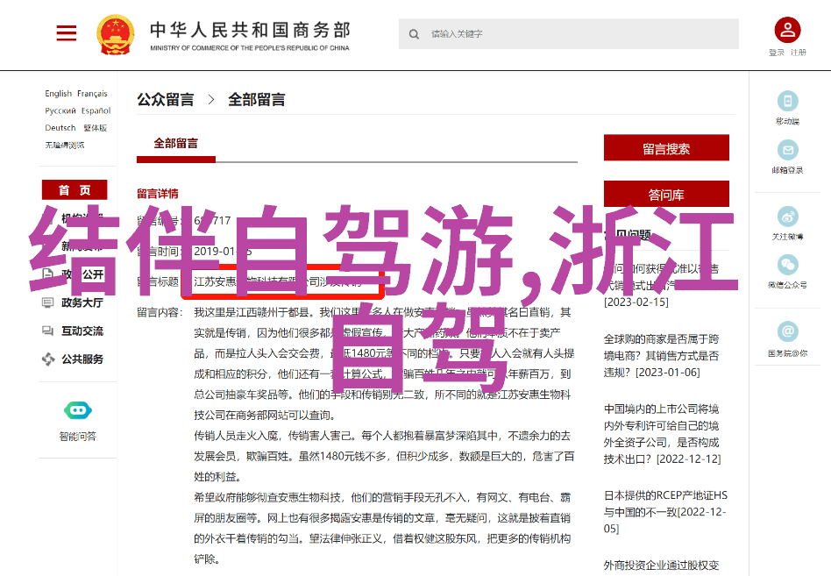
Task: Click the magnifier search icon
Action: click(414, 34)
